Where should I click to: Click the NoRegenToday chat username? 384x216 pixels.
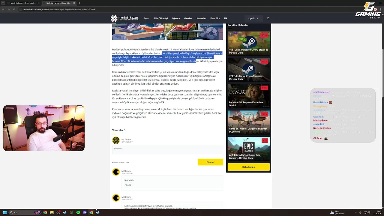pyautogui.click(x=322, y=128)
